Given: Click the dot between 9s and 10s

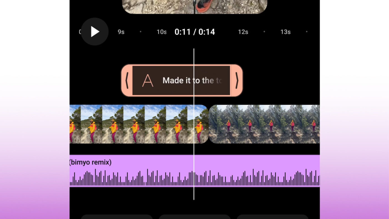Looking at the screenshot, I should pyautogui.click(x=141, y=32).
